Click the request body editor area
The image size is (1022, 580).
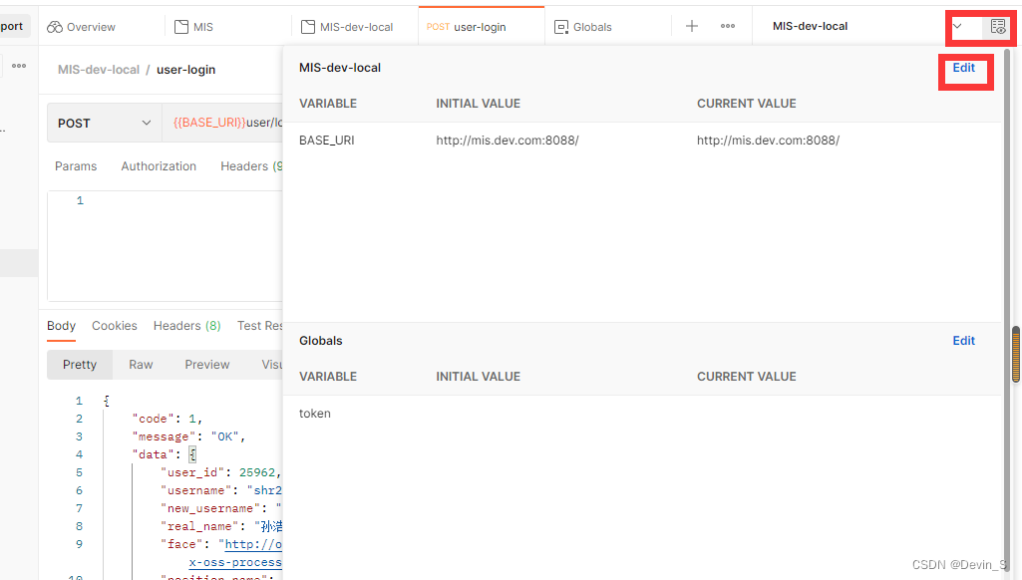pos(165,246)
